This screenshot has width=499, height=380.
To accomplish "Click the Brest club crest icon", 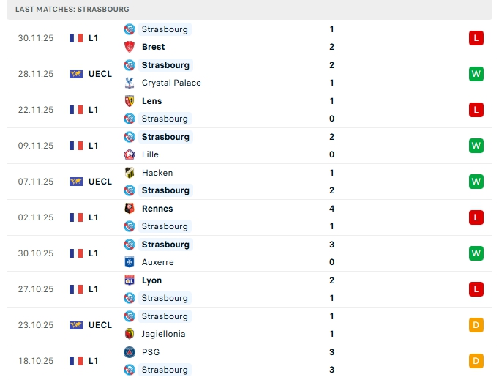I will 130,47.
